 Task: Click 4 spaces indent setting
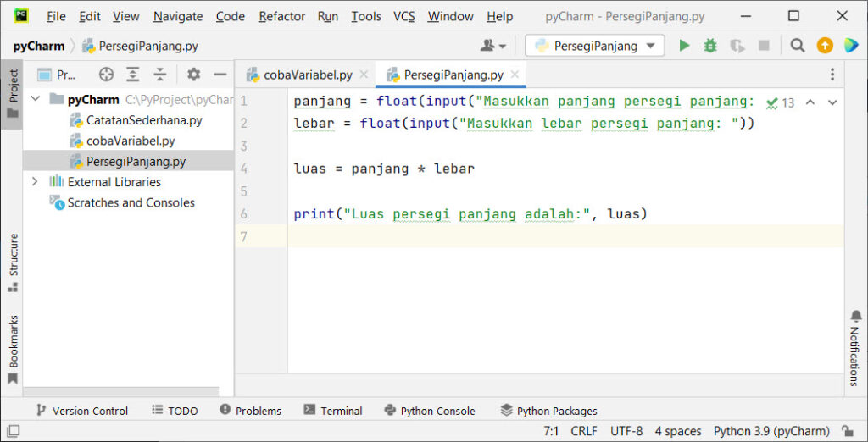[678, 431]
